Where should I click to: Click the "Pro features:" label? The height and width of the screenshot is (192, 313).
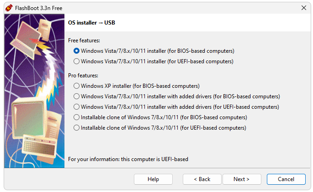click(x=83, y=75)
